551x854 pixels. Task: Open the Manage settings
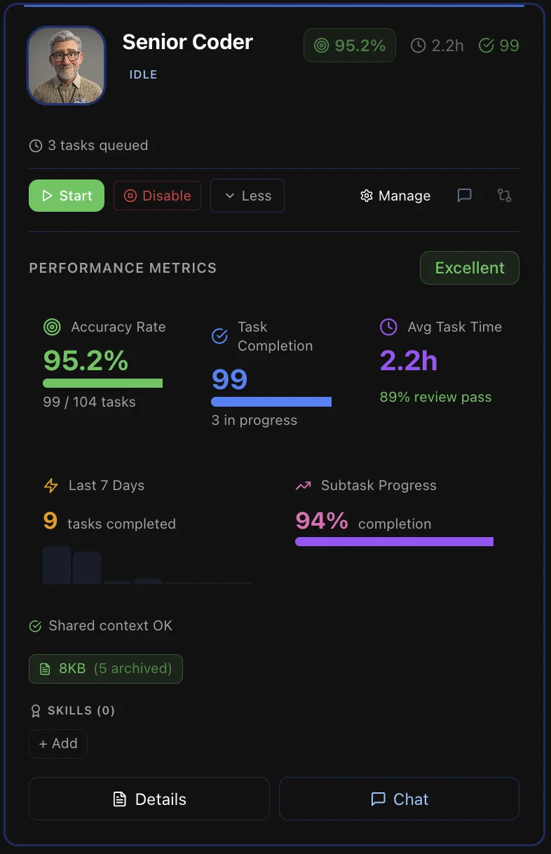point(395,196)
